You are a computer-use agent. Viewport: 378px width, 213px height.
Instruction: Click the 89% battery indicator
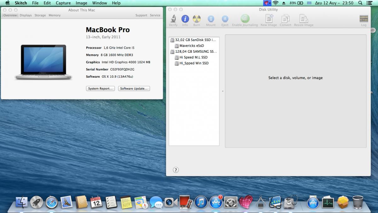[x=296, y=3]
